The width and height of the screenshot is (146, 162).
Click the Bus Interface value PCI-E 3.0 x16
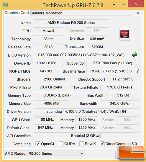[111, 71]
